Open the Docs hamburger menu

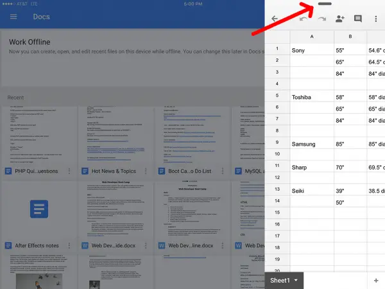point(13,17)
